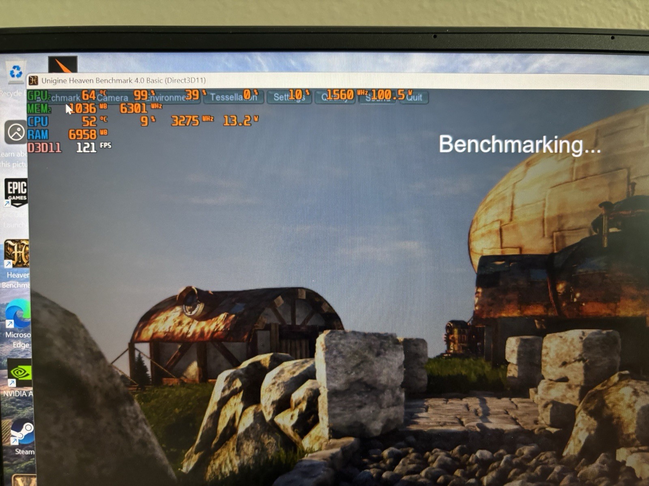Viewport: 649px width, 486px height.
Task: Click the D3D11 121 FPS overlay readout
Action: point(69,147)
